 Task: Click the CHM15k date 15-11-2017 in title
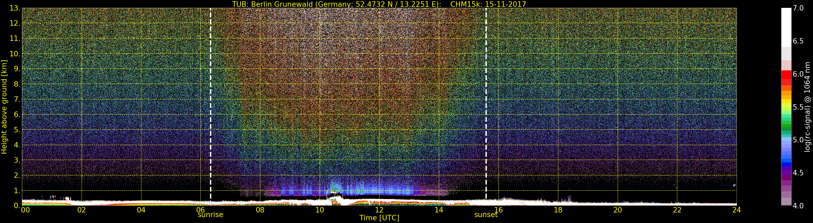click(x=488, y=4)
